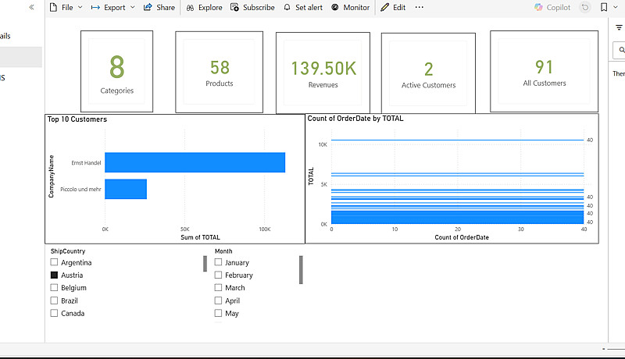Click the ShipCountry slicer scrollbar
This screenshot has height=359, width=625.
click(205, 264)
